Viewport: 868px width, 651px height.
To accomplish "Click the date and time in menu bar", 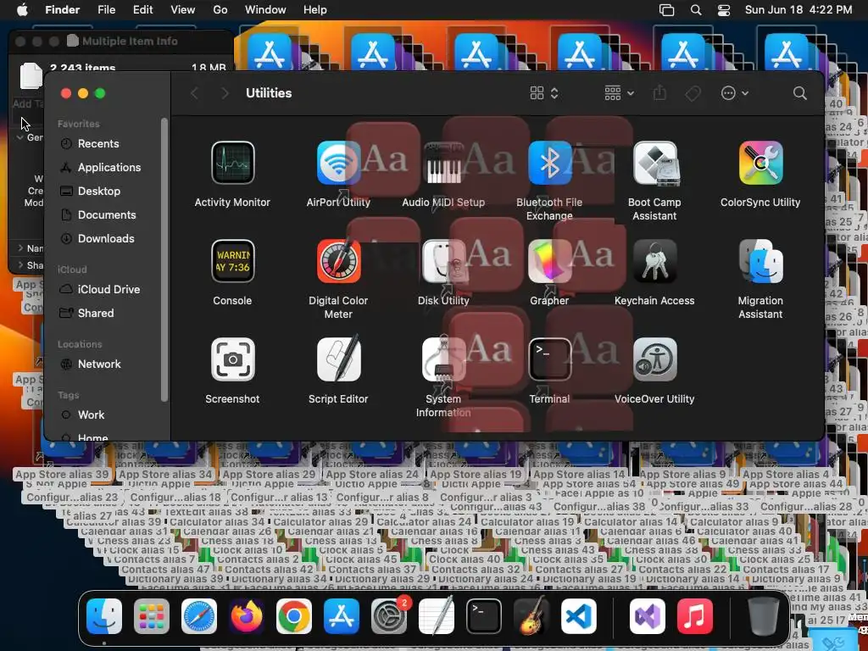I will [798, 10].
